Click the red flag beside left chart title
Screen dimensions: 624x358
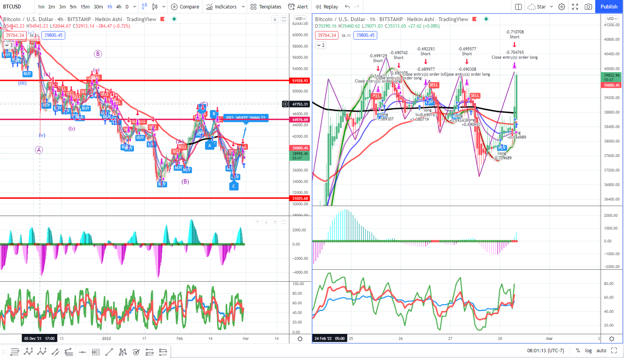click(162, 19)
